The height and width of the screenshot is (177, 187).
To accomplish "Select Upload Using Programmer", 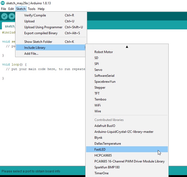I will pyautogui.click(x=51, y=27).
